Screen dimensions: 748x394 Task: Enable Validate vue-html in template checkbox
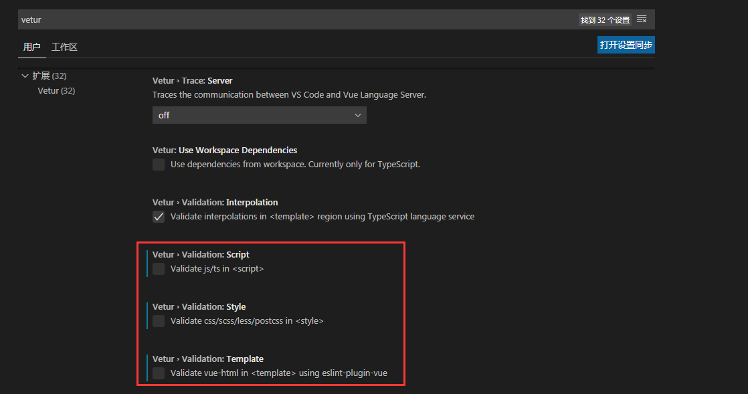click(159, 373)
